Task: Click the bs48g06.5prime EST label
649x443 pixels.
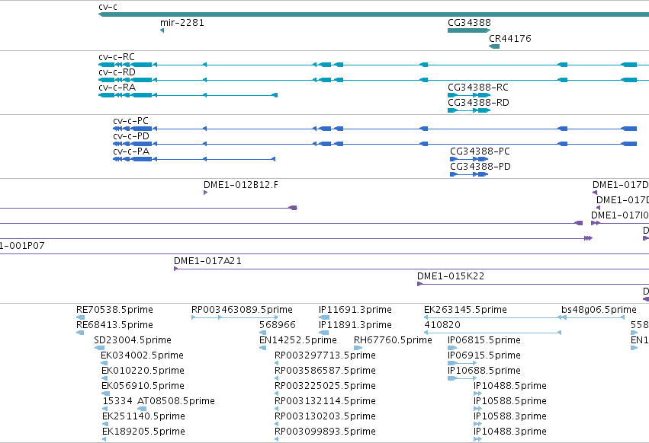Action: (599, 310)
